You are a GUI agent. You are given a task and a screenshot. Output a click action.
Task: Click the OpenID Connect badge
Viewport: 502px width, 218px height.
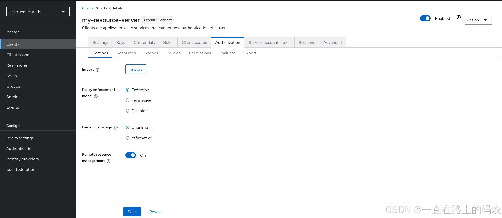[158, 20]
